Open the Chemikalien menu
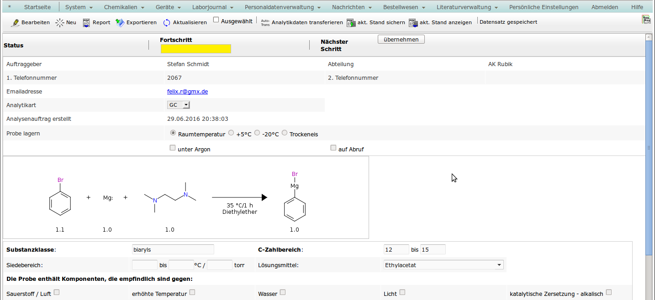Viewport: 655px width, 300px height. [124, 7]
